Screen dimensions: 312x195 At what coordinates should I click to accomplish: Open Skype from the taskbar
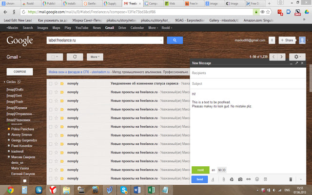click(123, 190)
